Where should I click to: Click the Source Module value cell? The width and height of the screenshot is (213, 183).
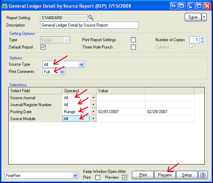121,119
